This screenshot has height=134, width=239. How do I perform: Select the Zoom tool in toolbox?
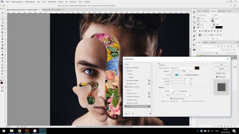tap(3, 74)
